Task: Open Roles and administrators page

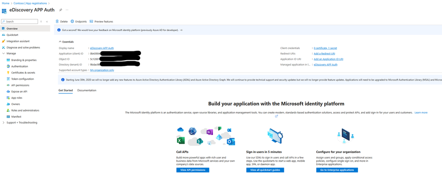Action: (x=25, y=110)
